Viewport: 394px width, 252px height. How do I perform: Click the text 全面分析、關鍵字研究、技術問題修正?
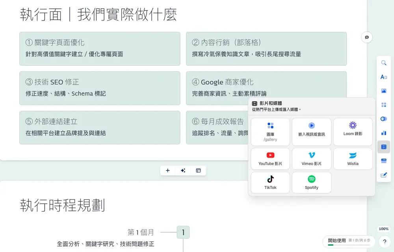[x=106, y=244]
